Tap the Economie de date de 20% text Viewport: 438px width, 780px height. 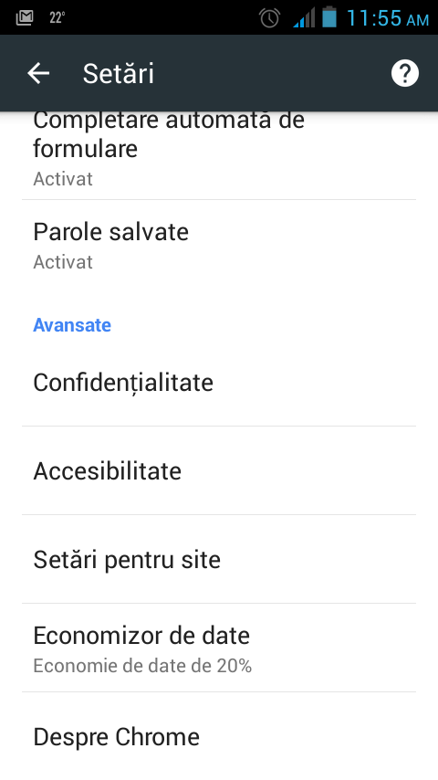click(142, 666)
